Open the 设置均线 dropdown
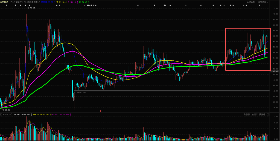Image resolution: width=280 pixels, height=141 pixels. tap(263, 2)
